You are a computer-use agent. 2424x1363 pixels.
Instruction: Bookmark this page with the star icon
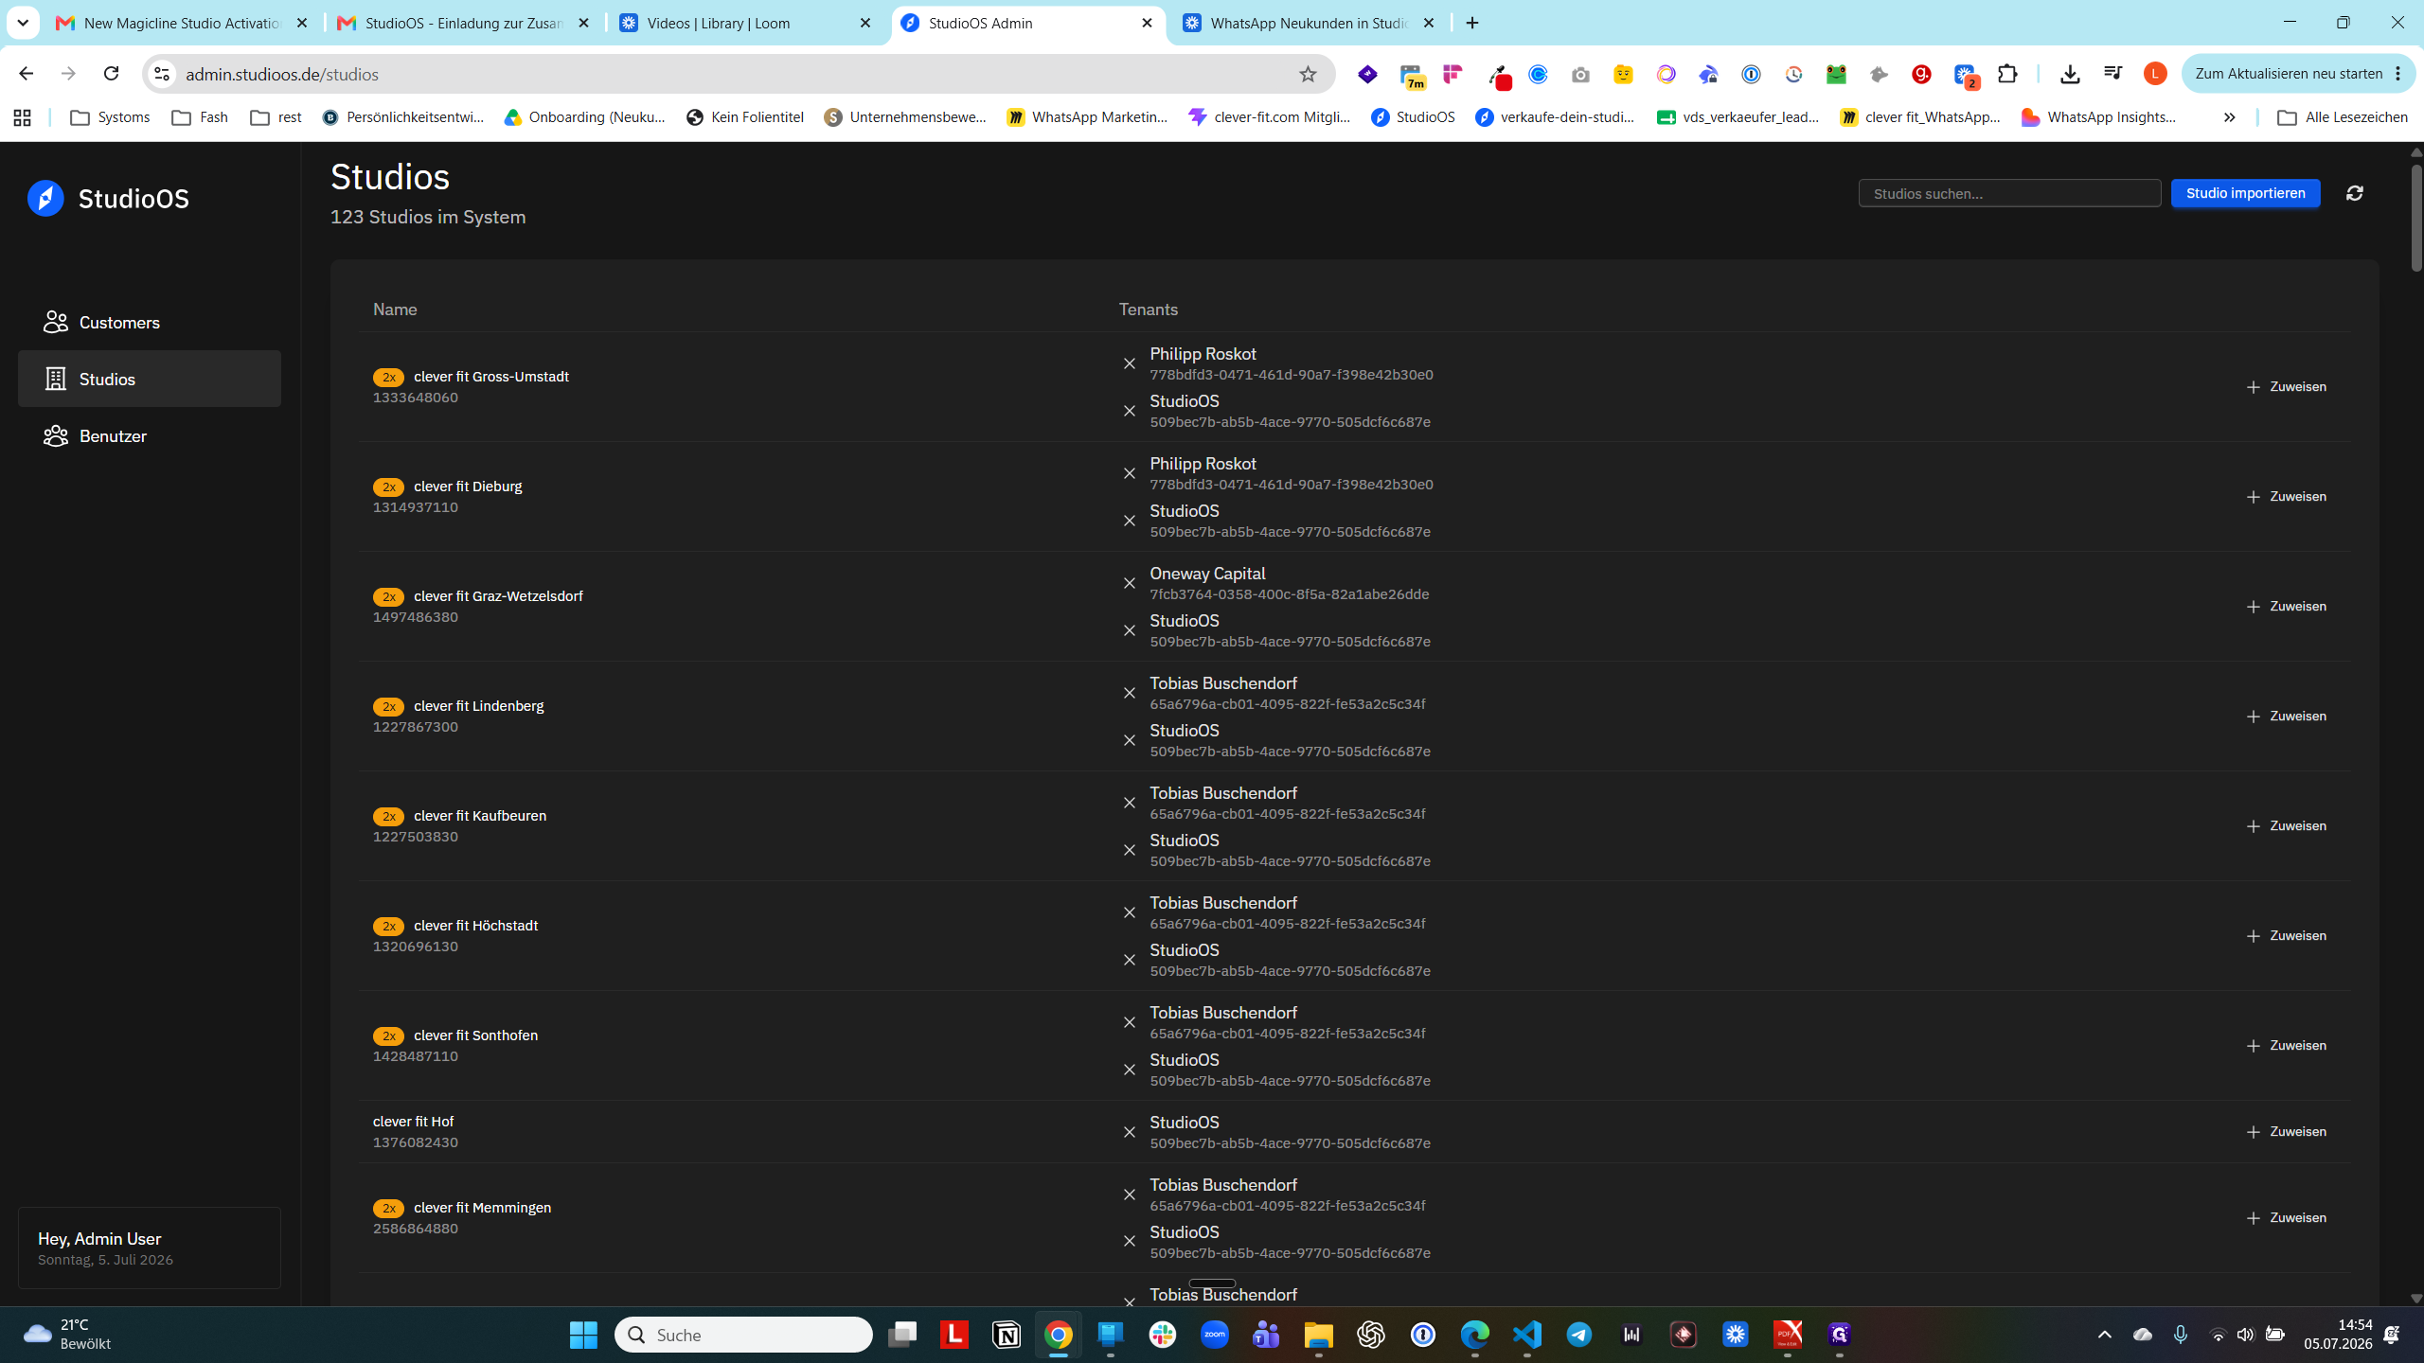[x=1308, y=74]
